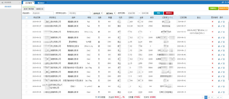Go to page 4 in pagination

point(218,97)
